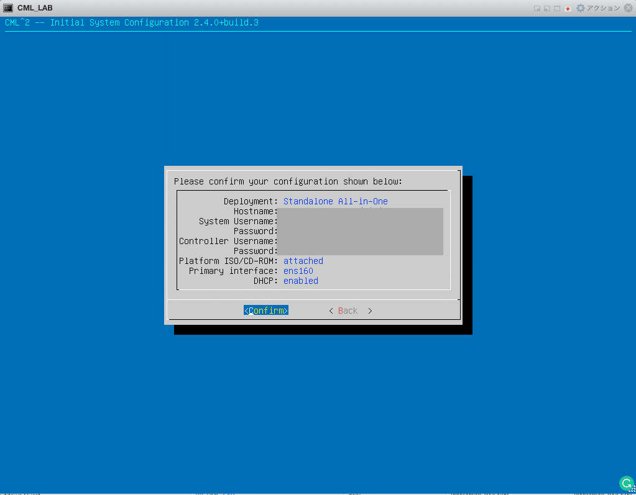The image size is (636, 495).
Task: Click the 'DHCP:' label
Action: click(x=265, y=281)
